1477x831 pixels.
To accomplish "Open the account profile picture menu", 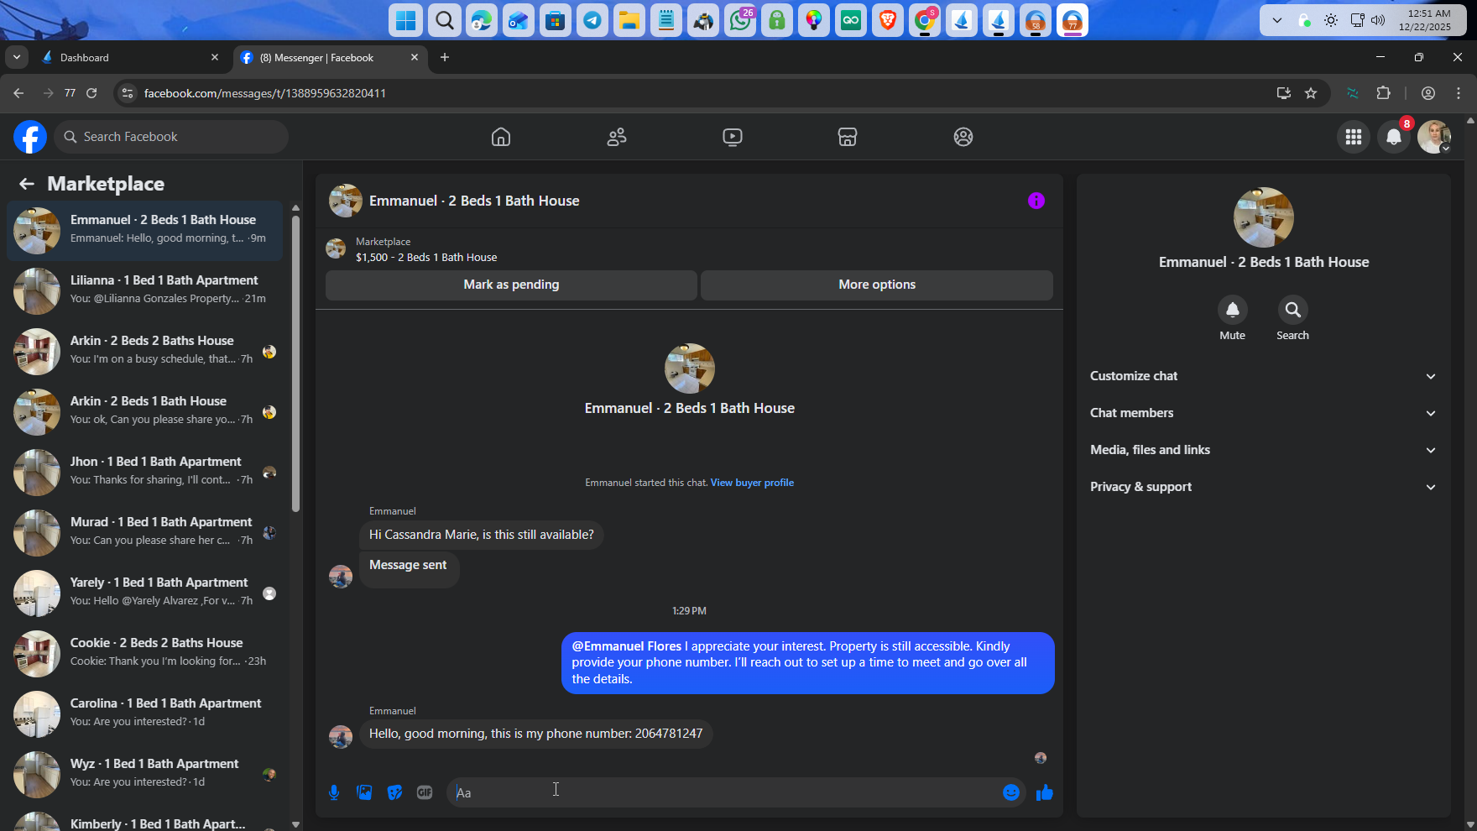I will click(1434, 137).
